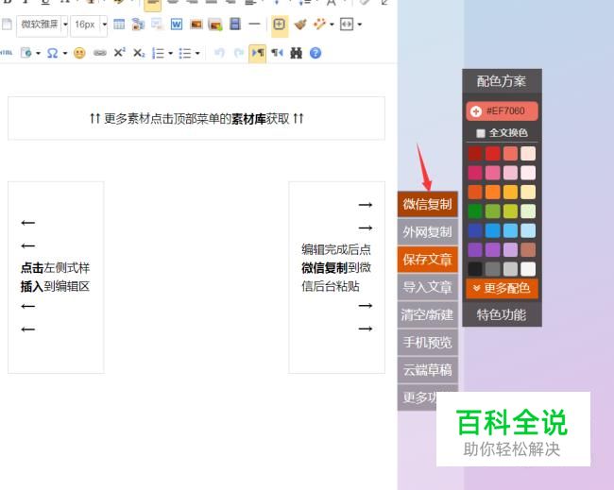Click the 导入文章 button
This screenshot has width=614, height=490.
[428, 287]
